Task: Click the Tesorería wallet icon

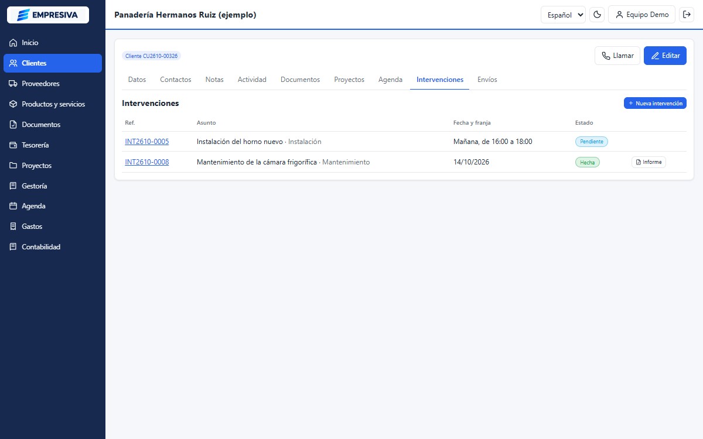Action: (13, 145)
